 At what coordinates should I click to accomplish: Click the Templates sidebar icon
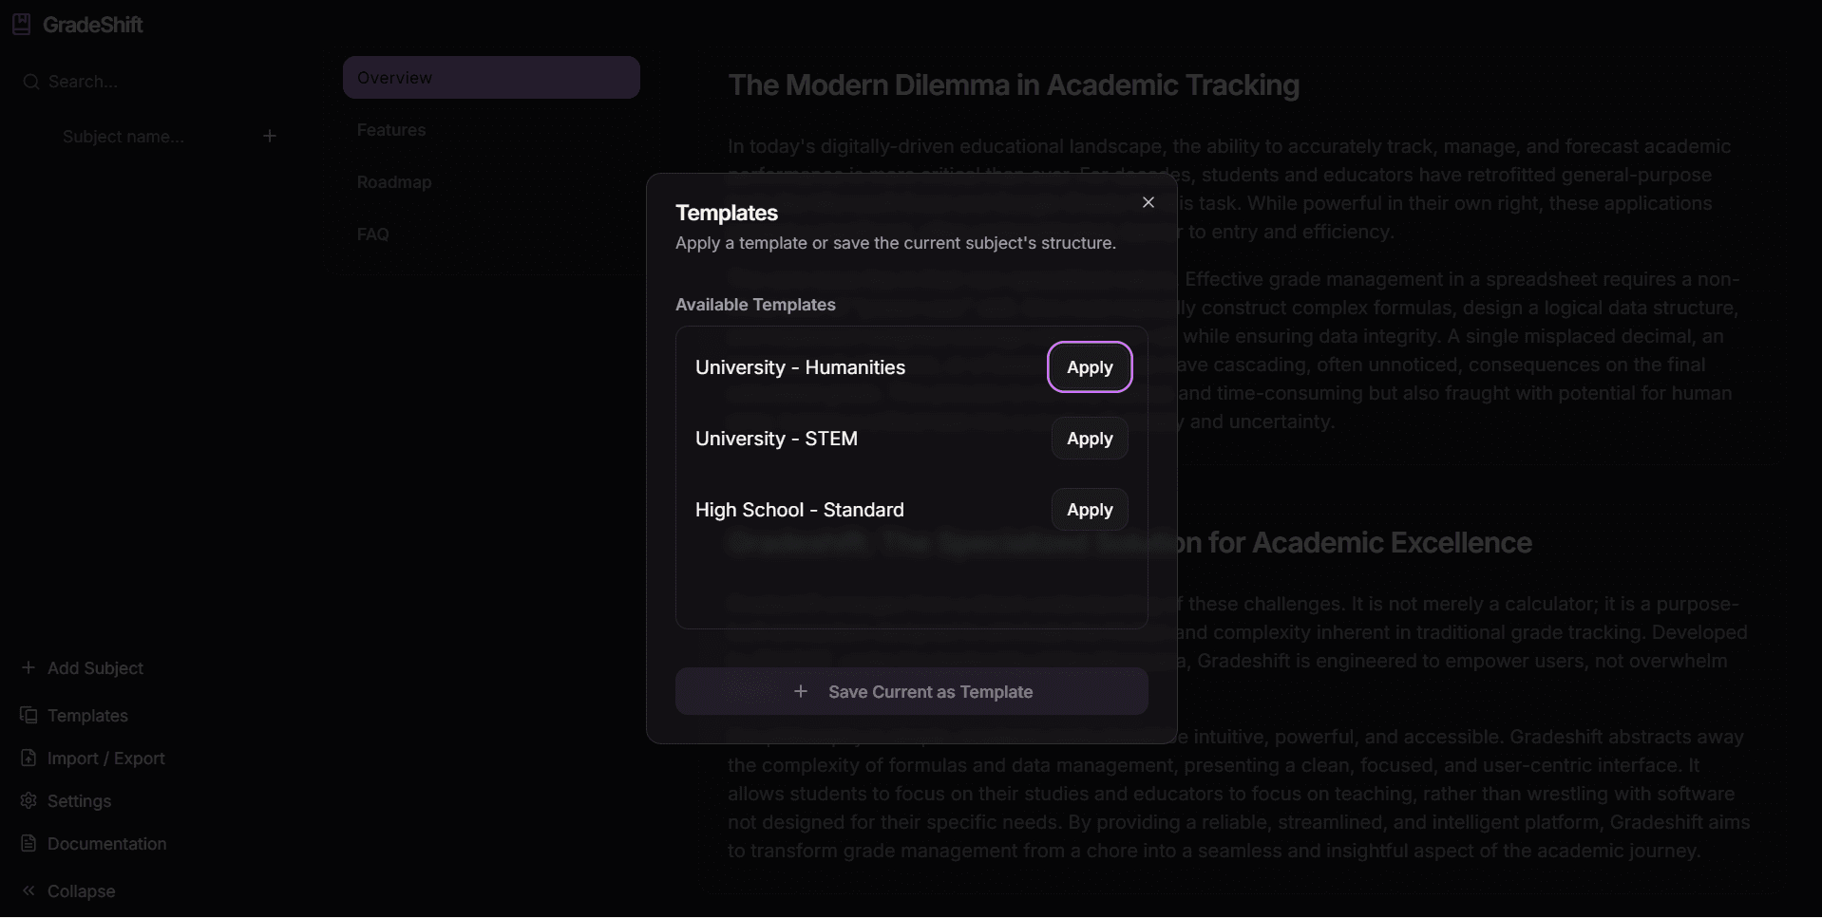point(29,715)
